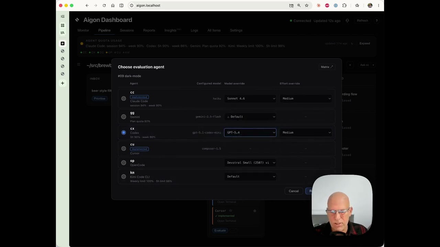Open the Sonnet 4.6 model override dropdown
440x247 pixels.
(x=250, y=98)
